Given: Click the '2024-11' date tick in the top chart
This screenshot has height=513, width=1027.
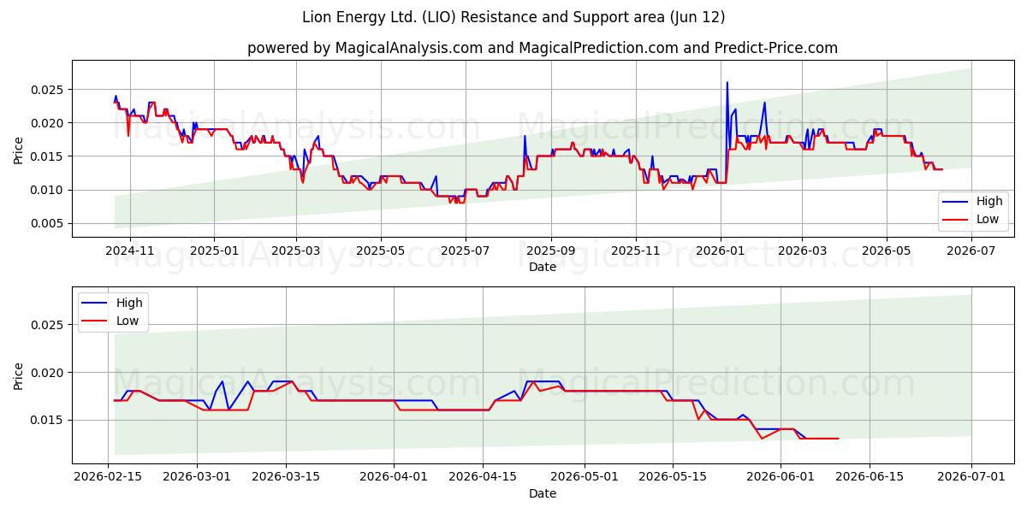Looking at the screenshot, I should 129,251.
